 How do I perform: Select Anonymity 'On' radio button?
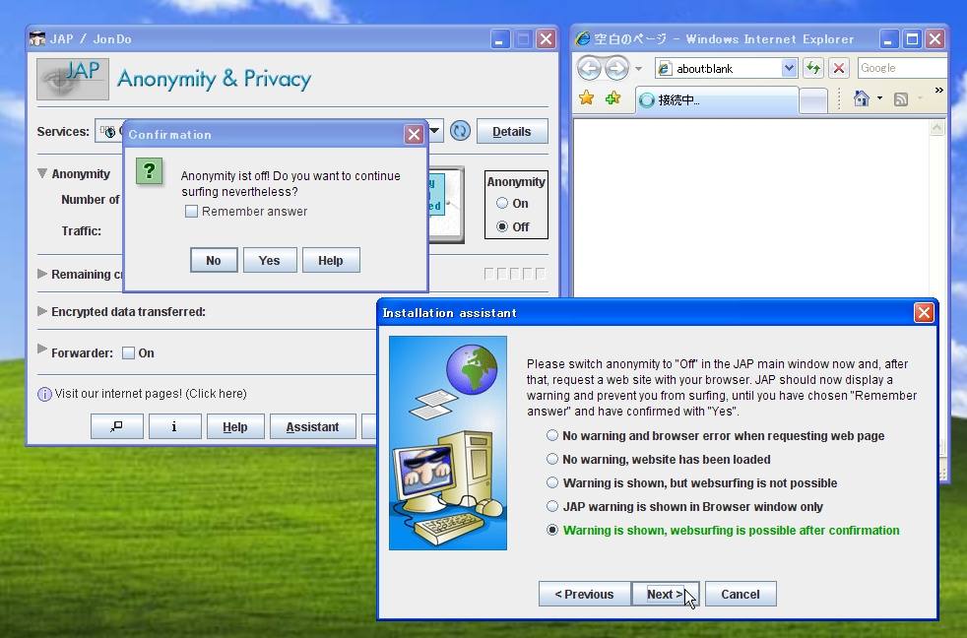tap(502, 203)
